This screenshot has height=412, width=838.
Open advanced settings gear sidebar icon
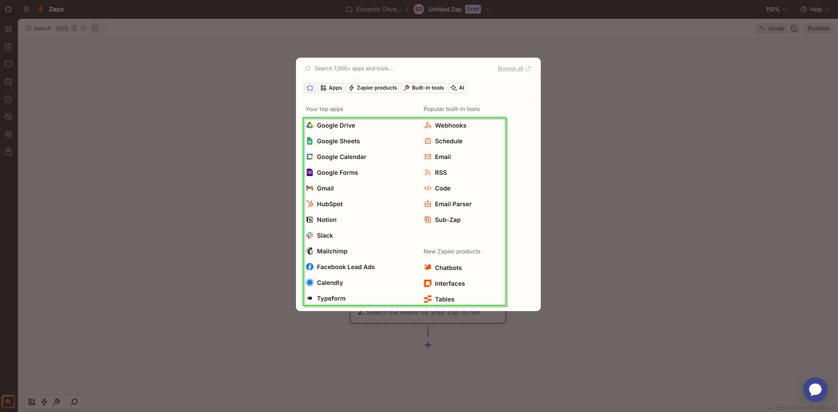8,134
